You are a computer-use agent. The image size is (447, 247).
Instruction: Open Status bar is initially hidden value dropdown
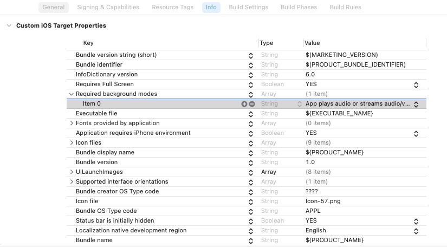416,221
